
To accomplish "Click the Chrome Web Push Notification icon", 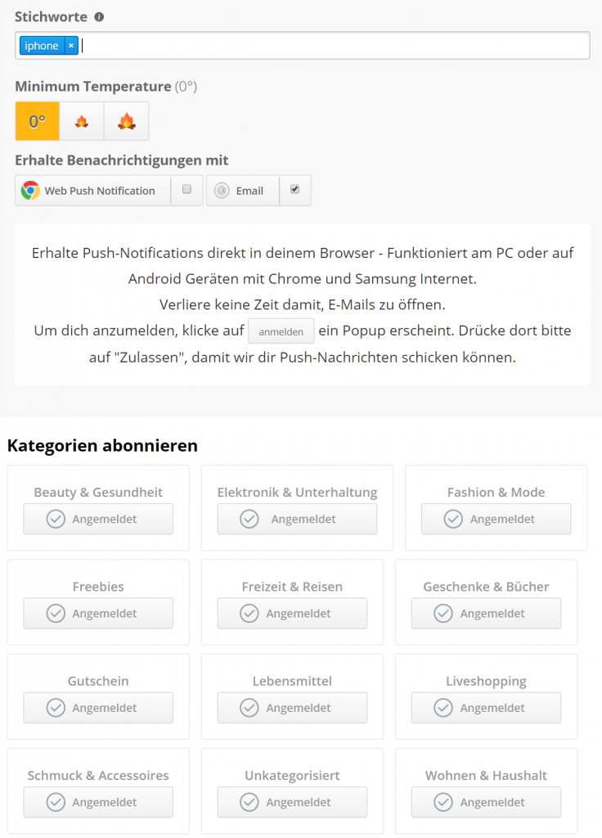I will tap(30, 191).
